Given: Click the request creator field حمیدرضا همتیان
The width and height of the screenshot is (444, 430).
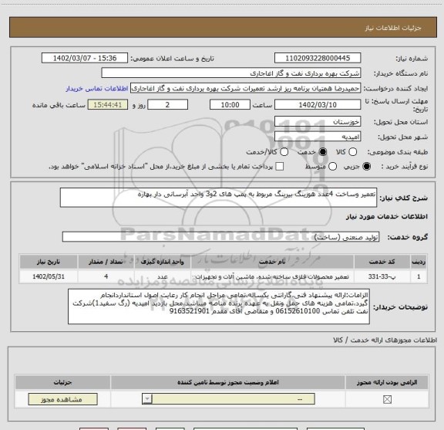Looking at the screenshot, I should pos(245,89).
